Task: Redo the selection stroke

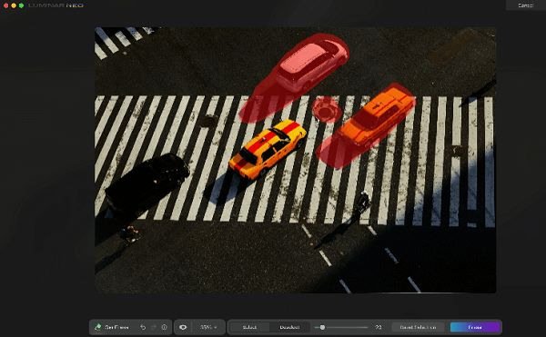Action: tap(154, 327)
